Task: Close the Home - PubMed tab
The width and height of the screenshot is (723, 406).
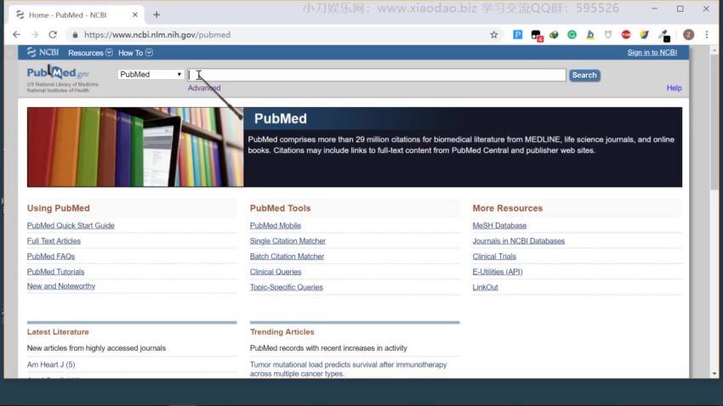Action: click(x=134, y=14)
